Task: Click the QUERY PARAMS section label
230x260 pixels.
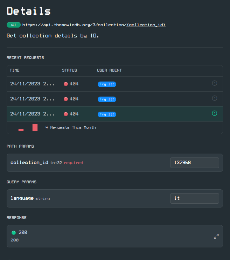Action: 22,182
